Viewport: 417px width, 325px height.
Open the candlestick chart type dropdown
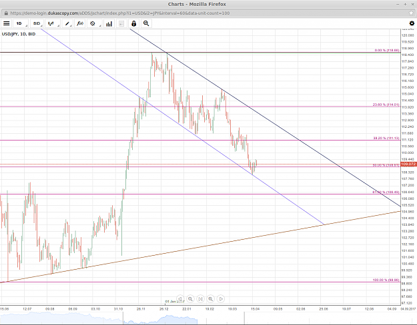[53, 23]
